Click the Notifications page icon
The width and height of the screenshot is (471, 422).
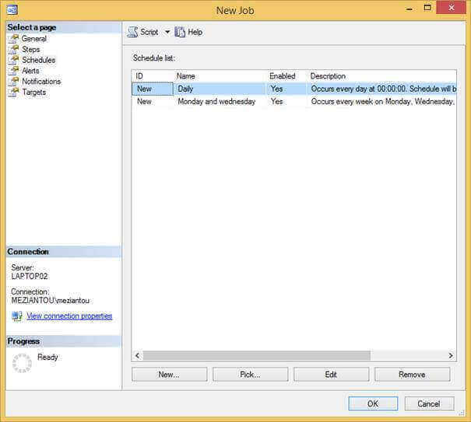point(13,82)
